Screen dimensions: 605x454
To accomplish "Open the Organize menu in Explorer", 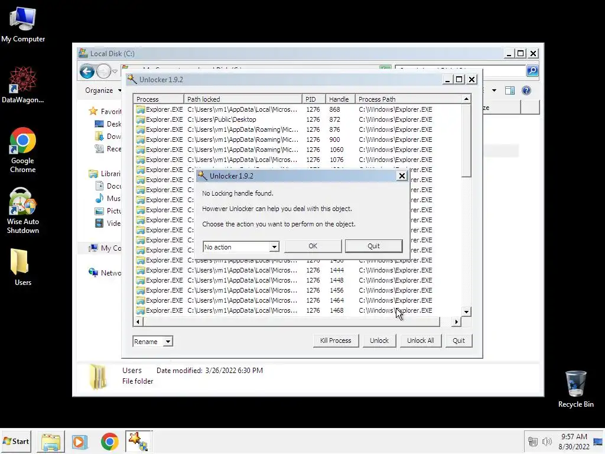I will (103, 90).
